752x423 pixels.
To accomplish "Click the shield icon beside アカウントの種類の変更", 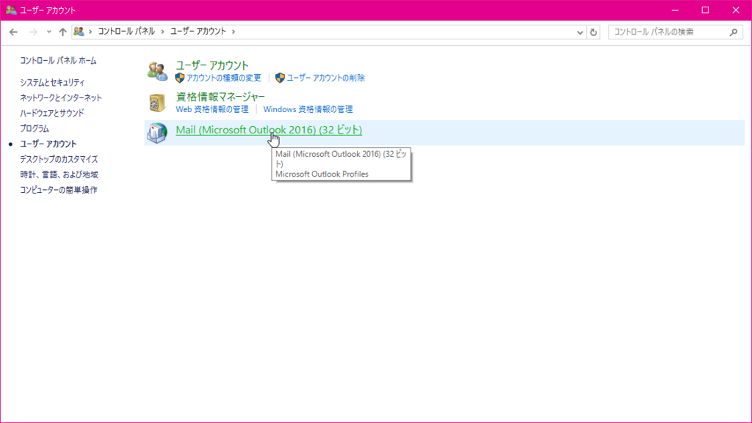I will 180,78.
